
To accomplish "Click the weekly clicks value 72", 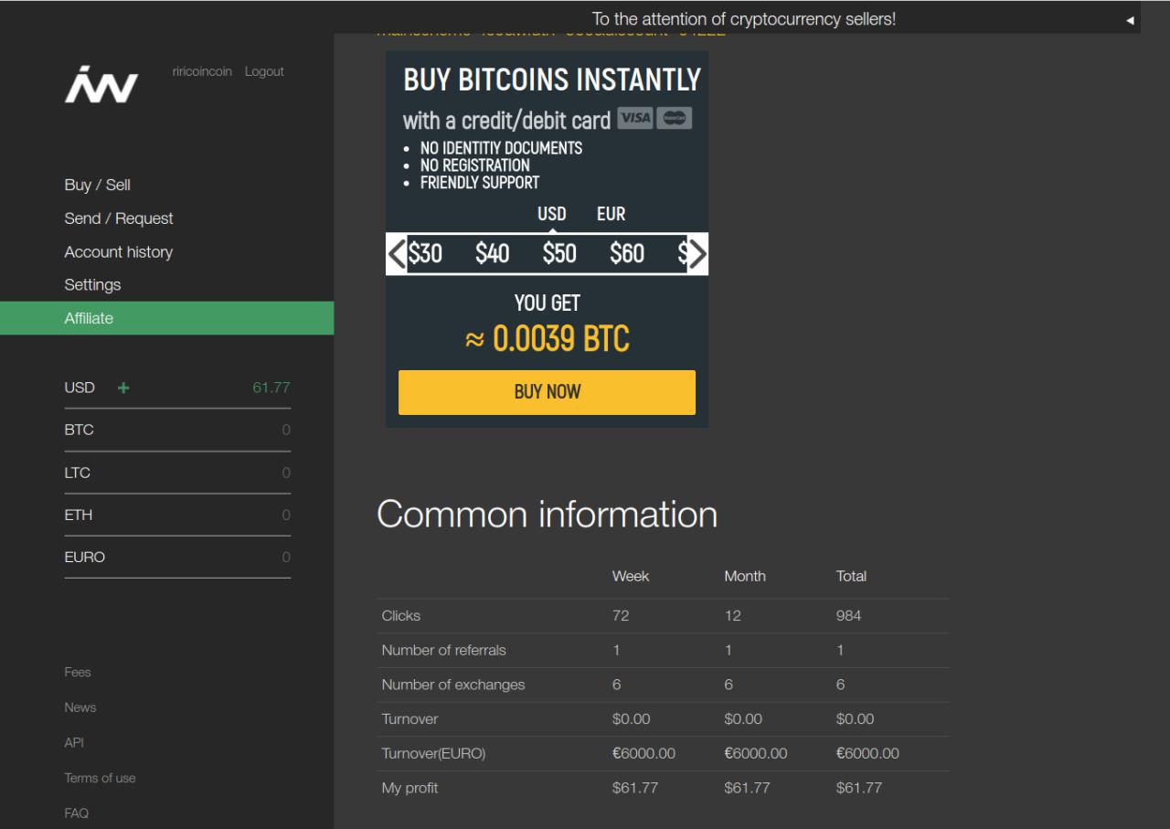I will 621,615.
